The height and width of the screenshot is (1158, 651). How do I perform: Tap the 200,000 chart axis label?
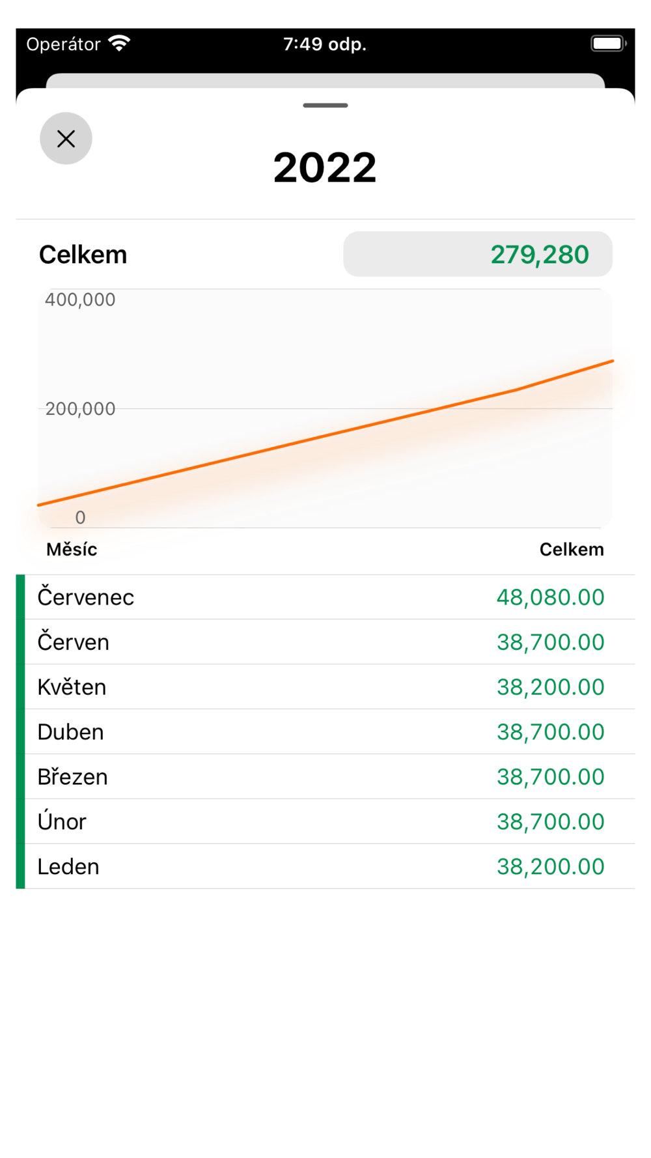click(x=80, y=409)
